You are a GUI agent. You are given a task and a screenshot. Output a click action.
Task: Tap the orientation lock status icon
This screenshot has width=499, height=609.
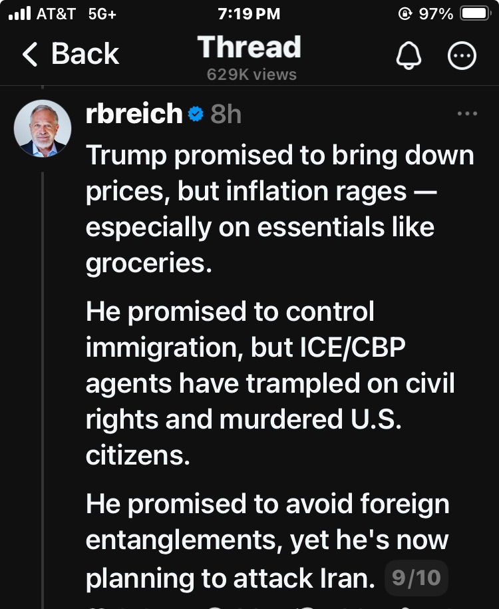click(x=405, y=14)
